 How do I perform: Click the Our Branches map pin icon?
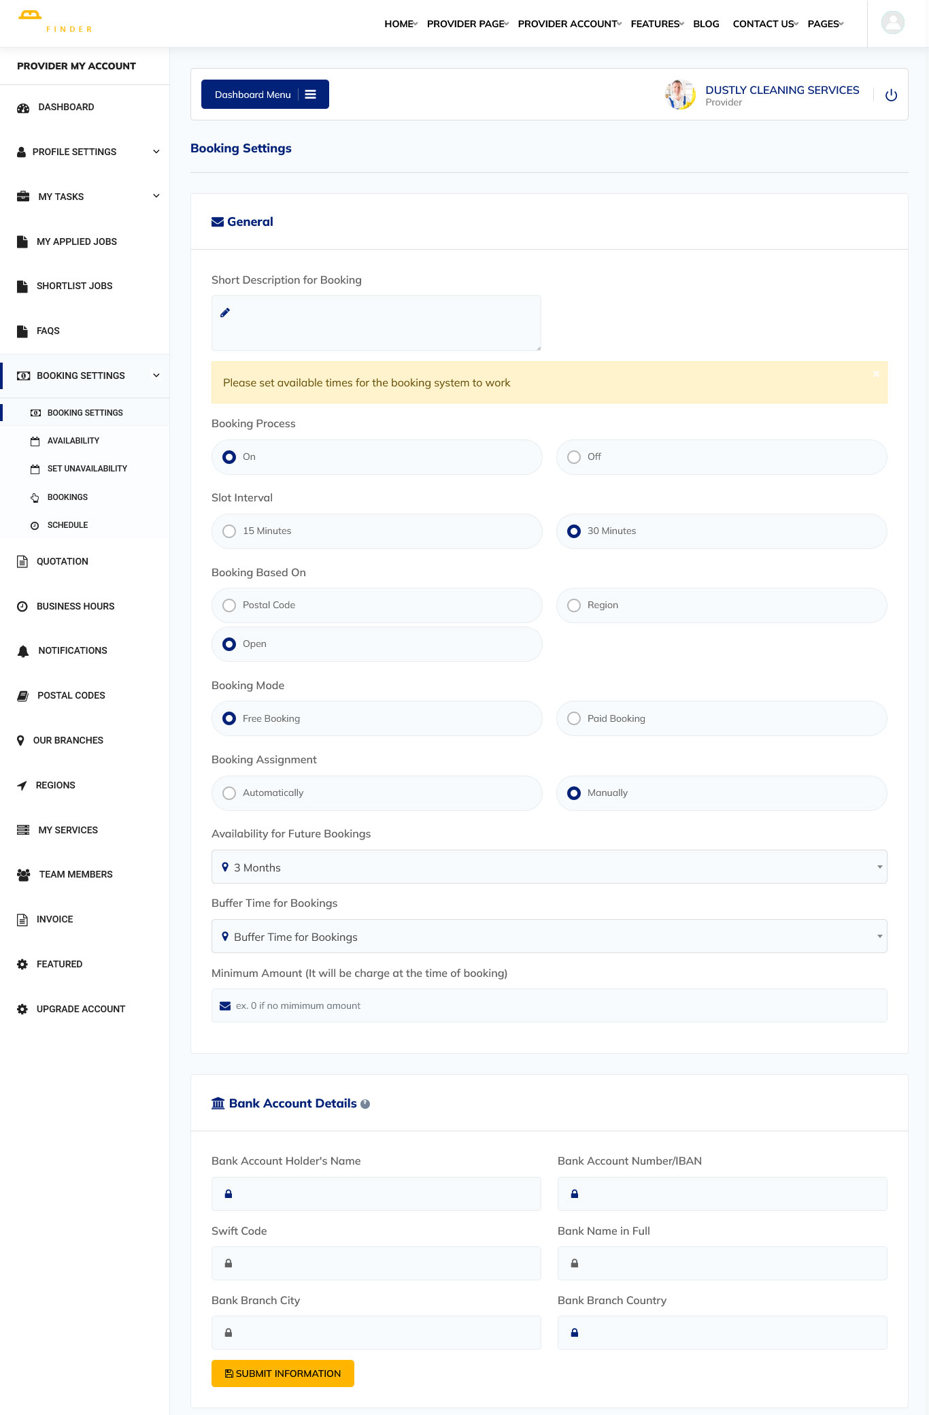pos(20,740)
